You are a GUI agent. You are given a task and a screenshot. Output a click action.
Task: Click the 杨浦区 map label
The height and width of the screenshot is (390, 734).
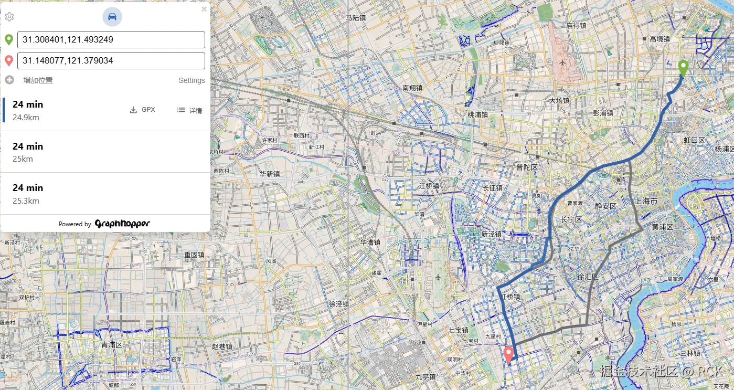725,149
